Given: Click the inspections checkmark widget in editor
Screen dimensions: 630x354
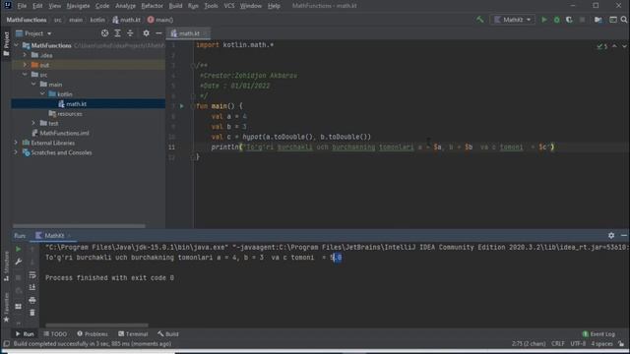Looking at the screenshot, I should coord(601,46).
